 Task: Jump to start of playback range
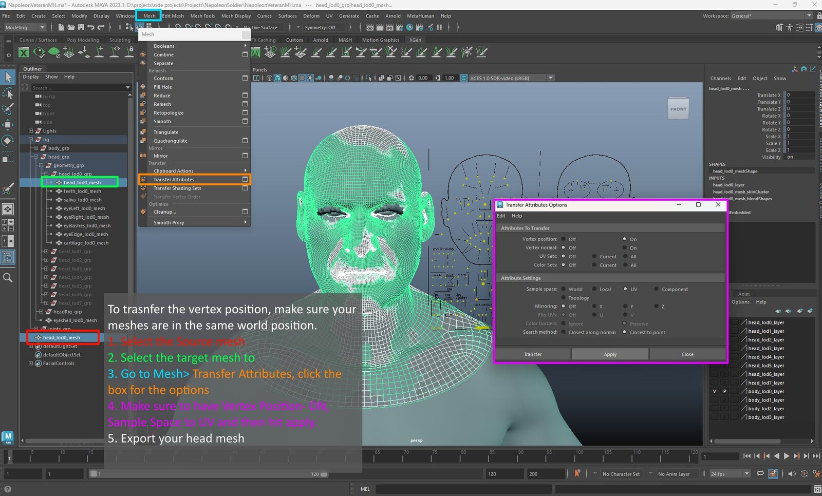pyautogui.click(x=746, y=456)
